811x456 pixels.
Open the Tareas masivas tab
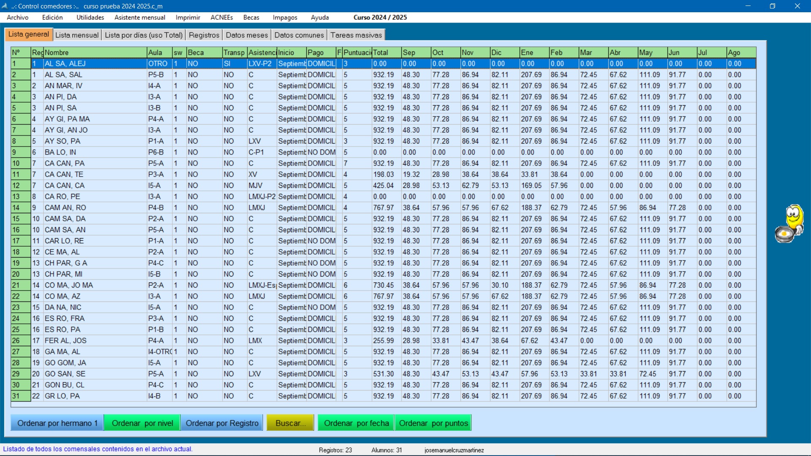356,35
